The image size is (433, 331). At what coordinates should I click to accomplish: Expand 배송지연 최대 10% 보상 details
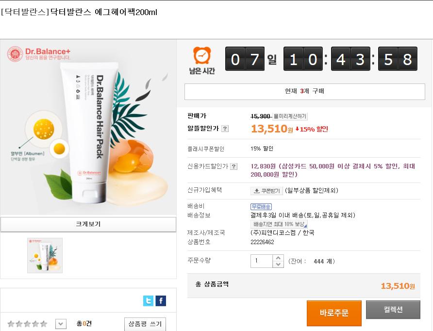[279, 224]
